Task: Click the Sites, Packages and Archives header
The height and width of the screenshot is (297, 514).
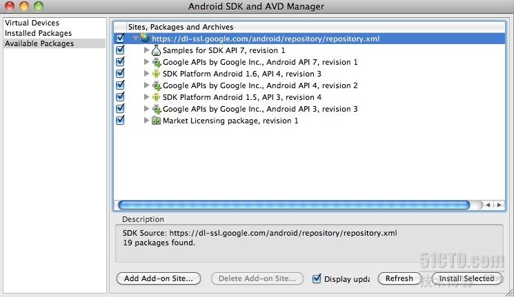Action: tap(181, 27)
